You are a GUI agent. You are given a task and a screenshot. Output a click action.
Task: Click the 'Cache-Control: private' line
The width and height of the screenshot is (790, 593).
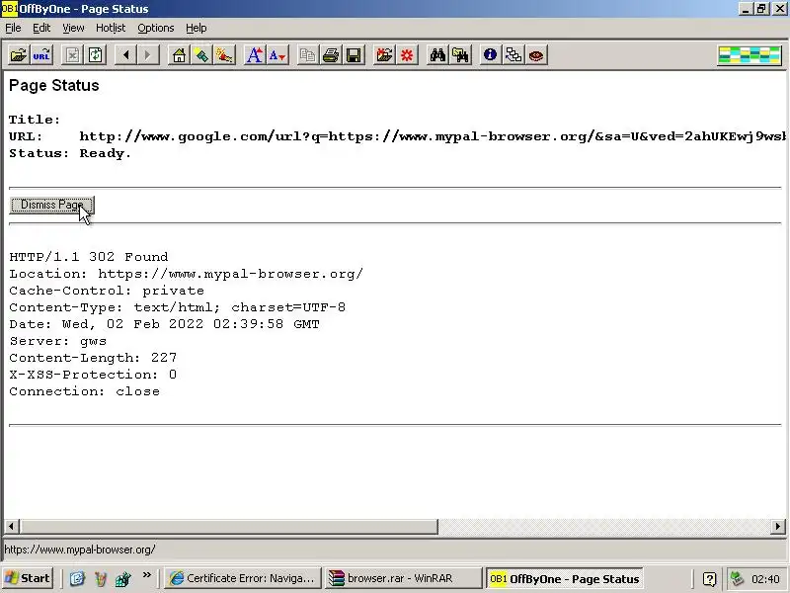[x=107, y=291]
